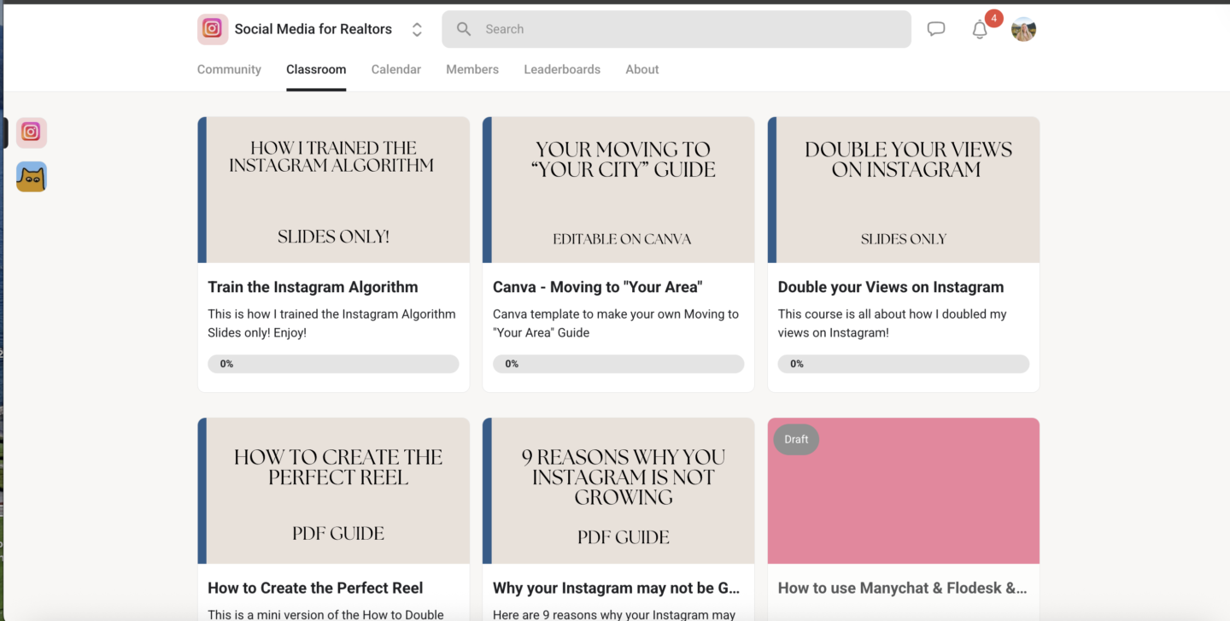This screenshot has width=1230, height=621.
Task: Click the Instagram group logo in header
Action: (x=213, y=29)
